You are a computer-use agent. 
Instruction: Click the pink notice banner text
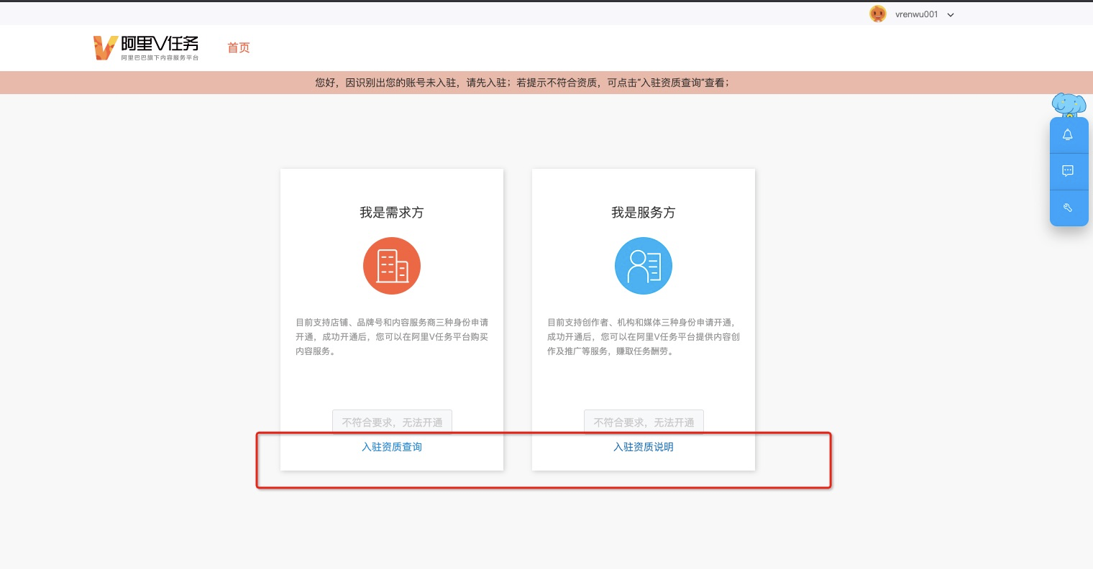click(x=523, y=83)
